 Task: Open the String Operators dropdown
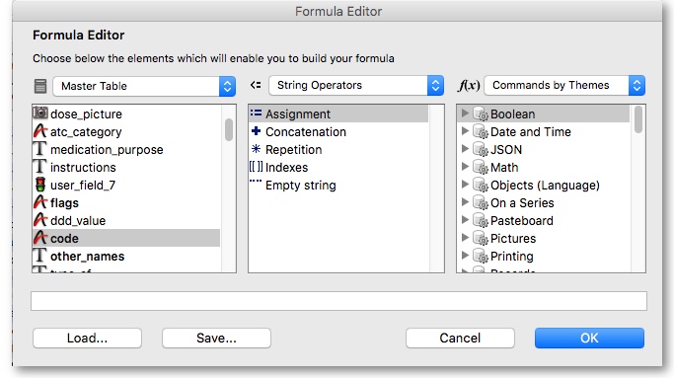(x=356, y=85)
